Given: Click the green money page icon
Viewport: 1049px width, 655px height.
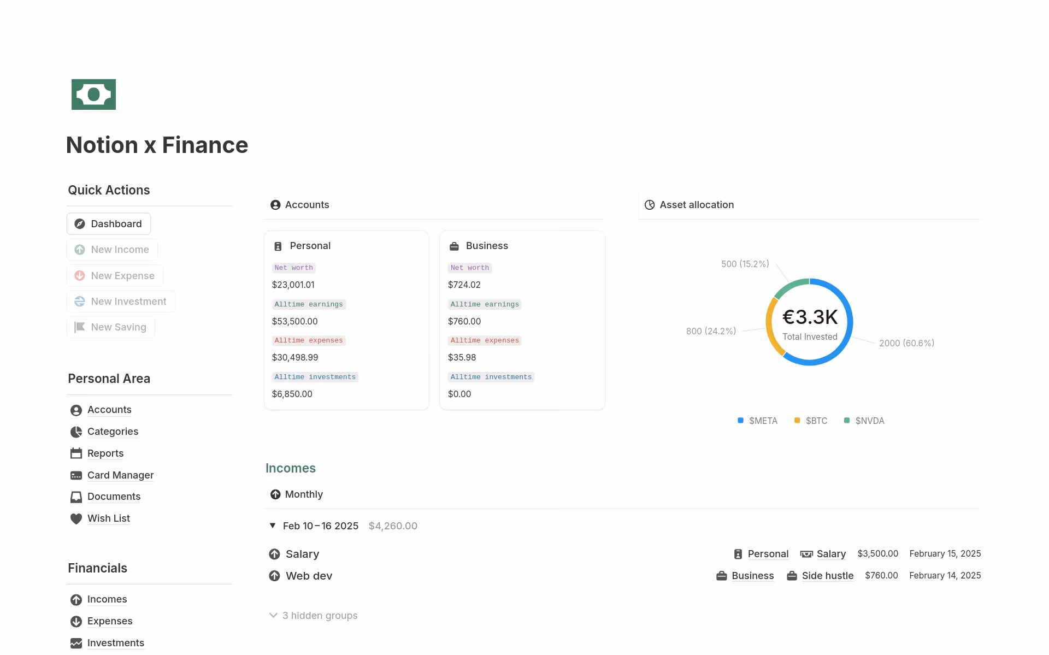Looking at the screenshot, I should (93, 95).
